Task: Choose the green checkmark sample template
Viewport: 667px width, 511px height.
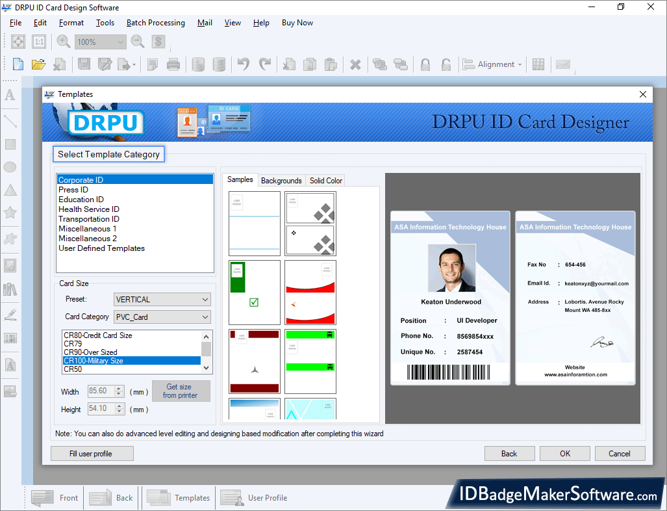Action: pyautogui.click(x=255, y=293)
